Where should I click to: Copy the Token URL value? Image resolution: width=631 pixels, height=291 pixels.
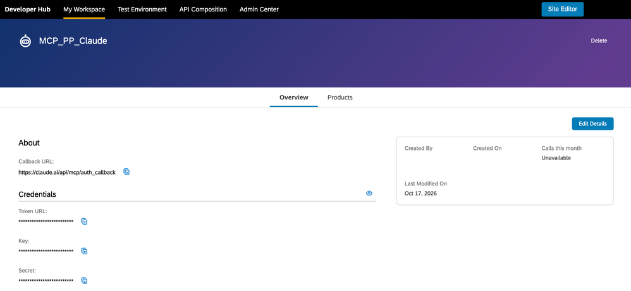84,221
